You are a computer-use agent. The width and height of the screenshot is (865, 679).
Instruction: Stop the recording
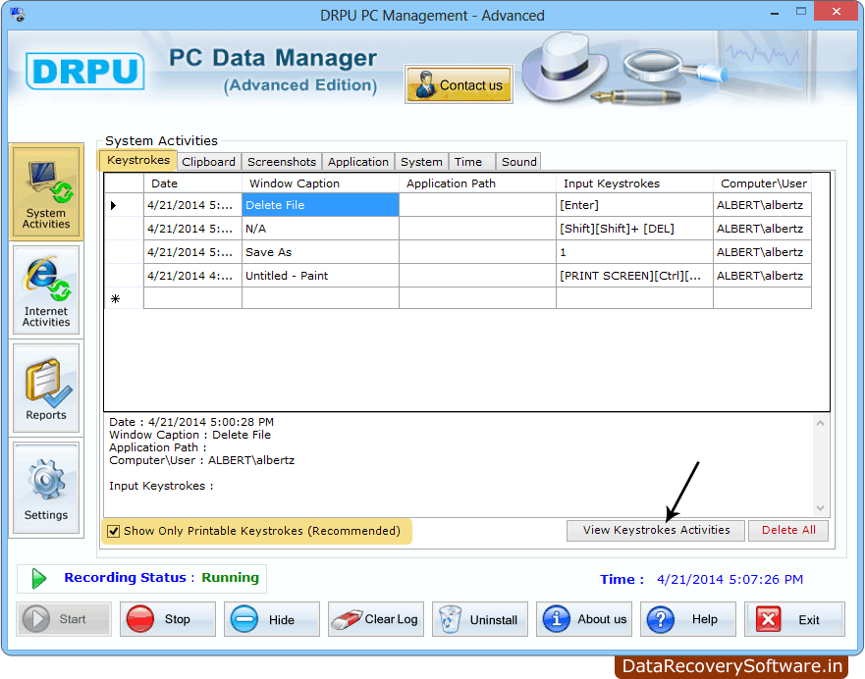click(168, 619)
